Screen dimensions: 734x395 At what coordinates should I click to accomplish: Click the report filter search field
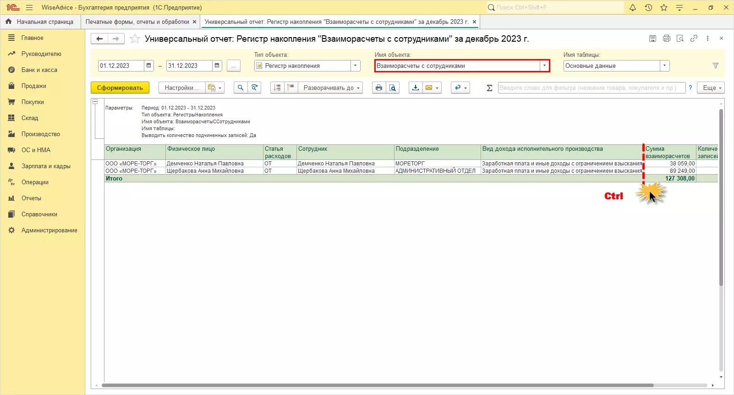coord(591,88)
